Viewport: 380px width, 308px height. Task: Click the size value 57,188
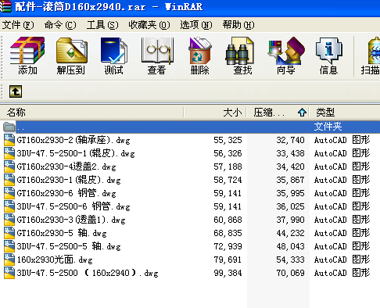click(x=228, y=167)
